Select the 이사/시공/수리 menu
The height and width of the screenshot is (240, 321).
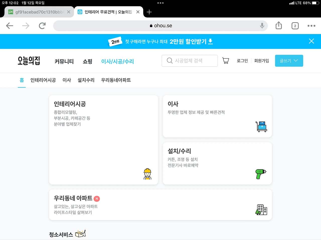[x=118, y=61]
